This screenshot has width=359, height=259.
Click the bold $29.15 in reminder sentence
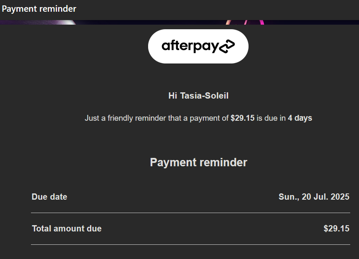click(242, 118)
